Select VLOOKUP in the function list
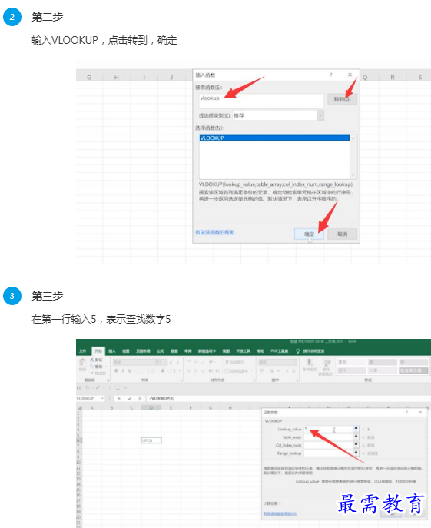The image size is (431, 528). pyautogui.click(x=274, y=138)
